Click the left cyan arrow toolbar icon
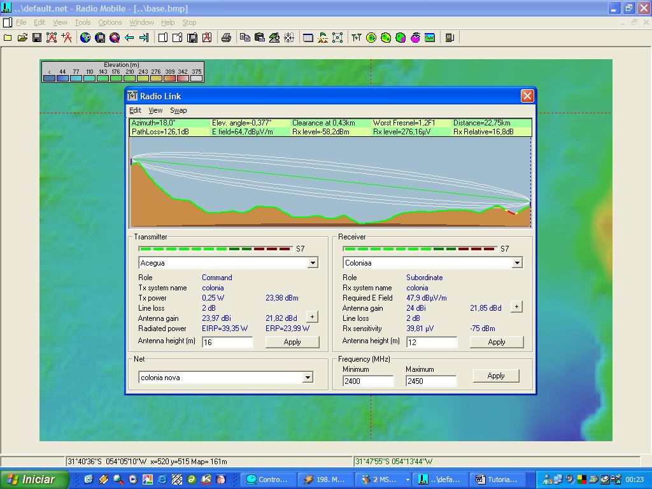652x489 pixels. 129,38
